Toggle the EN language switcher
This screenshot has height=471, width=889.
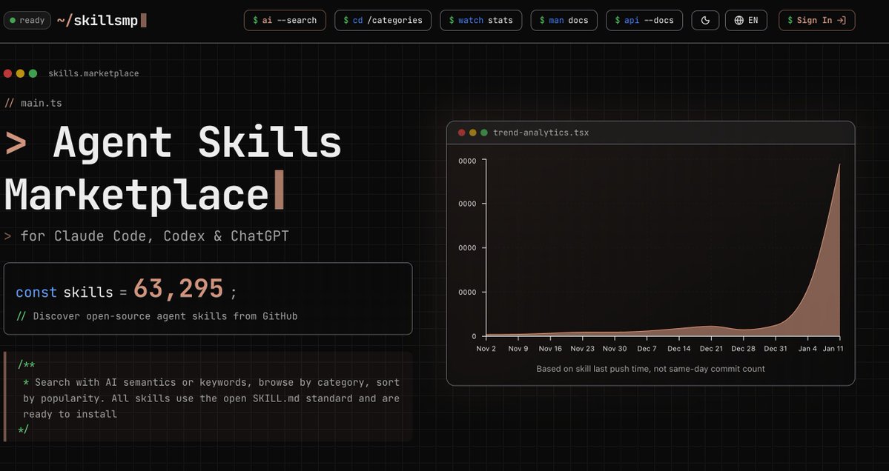746,20
